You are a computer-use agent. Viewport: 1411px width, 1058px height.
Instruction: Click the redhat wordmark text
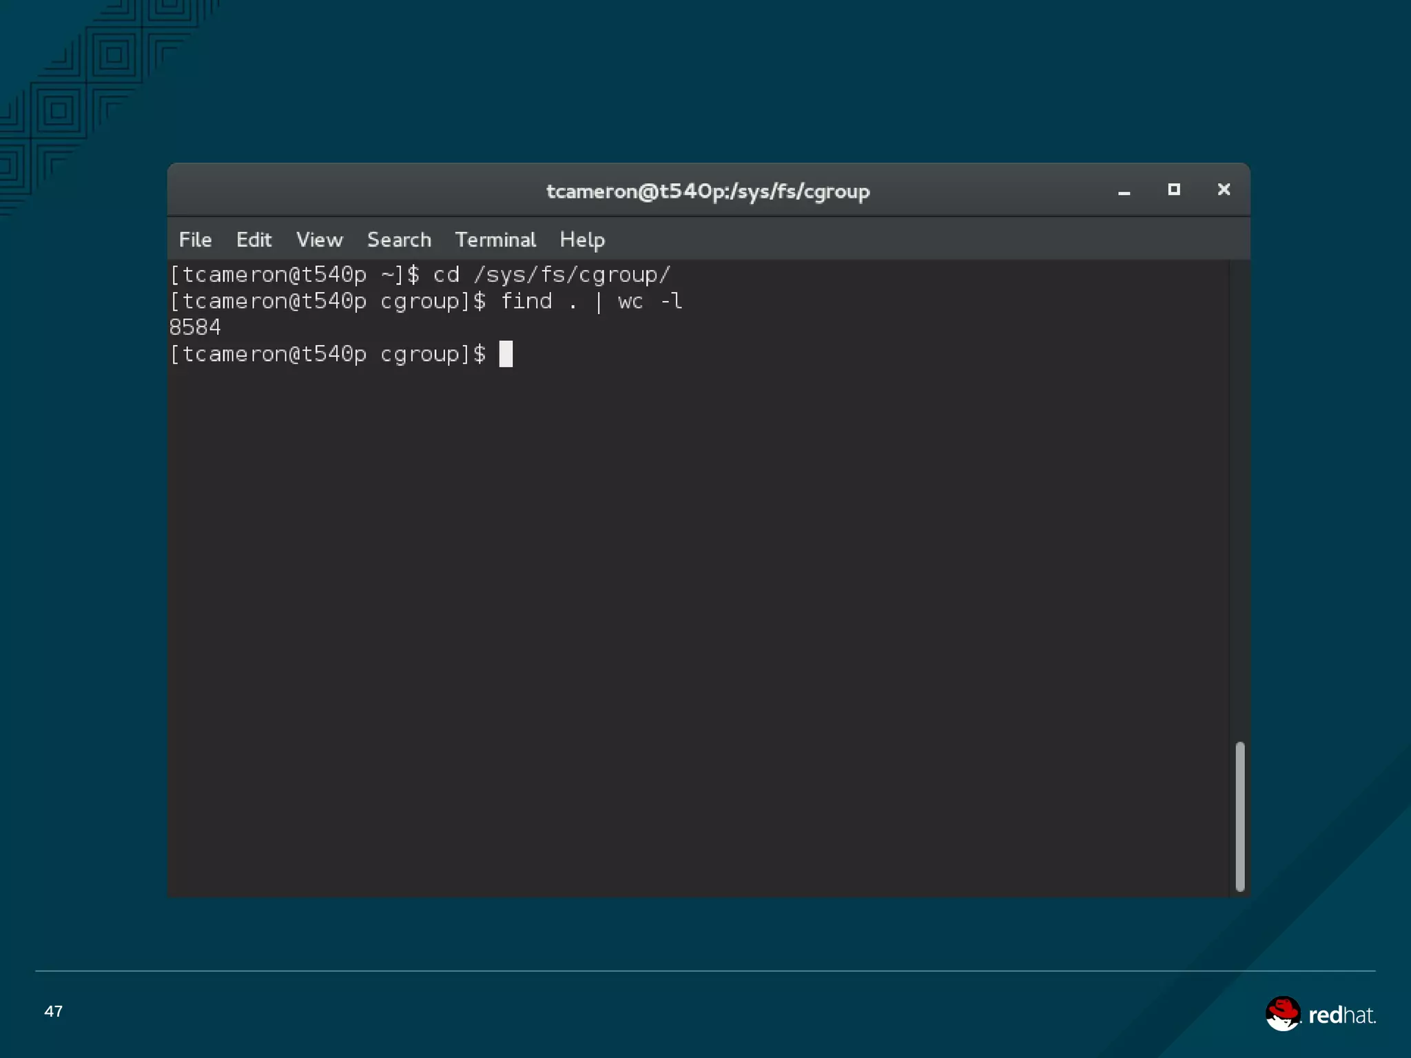[1341, 1015]
